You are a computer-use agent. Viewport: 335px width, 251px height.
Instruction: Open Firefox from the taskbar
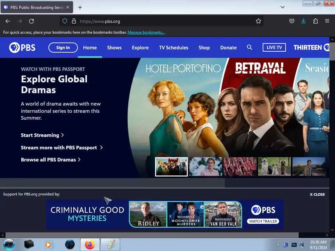[90, 244]
